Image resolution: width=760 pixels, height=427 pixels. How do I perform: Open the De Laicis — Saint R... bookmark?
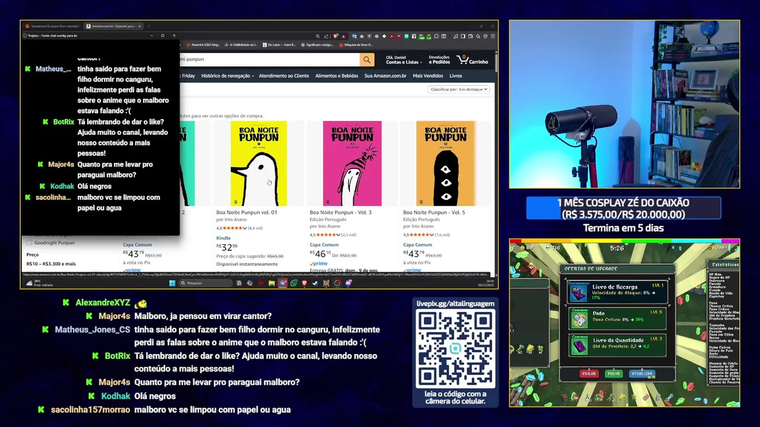tap(278, 44)
